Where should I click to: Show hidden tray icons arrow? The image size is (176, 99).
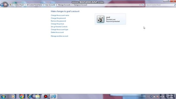148,97
